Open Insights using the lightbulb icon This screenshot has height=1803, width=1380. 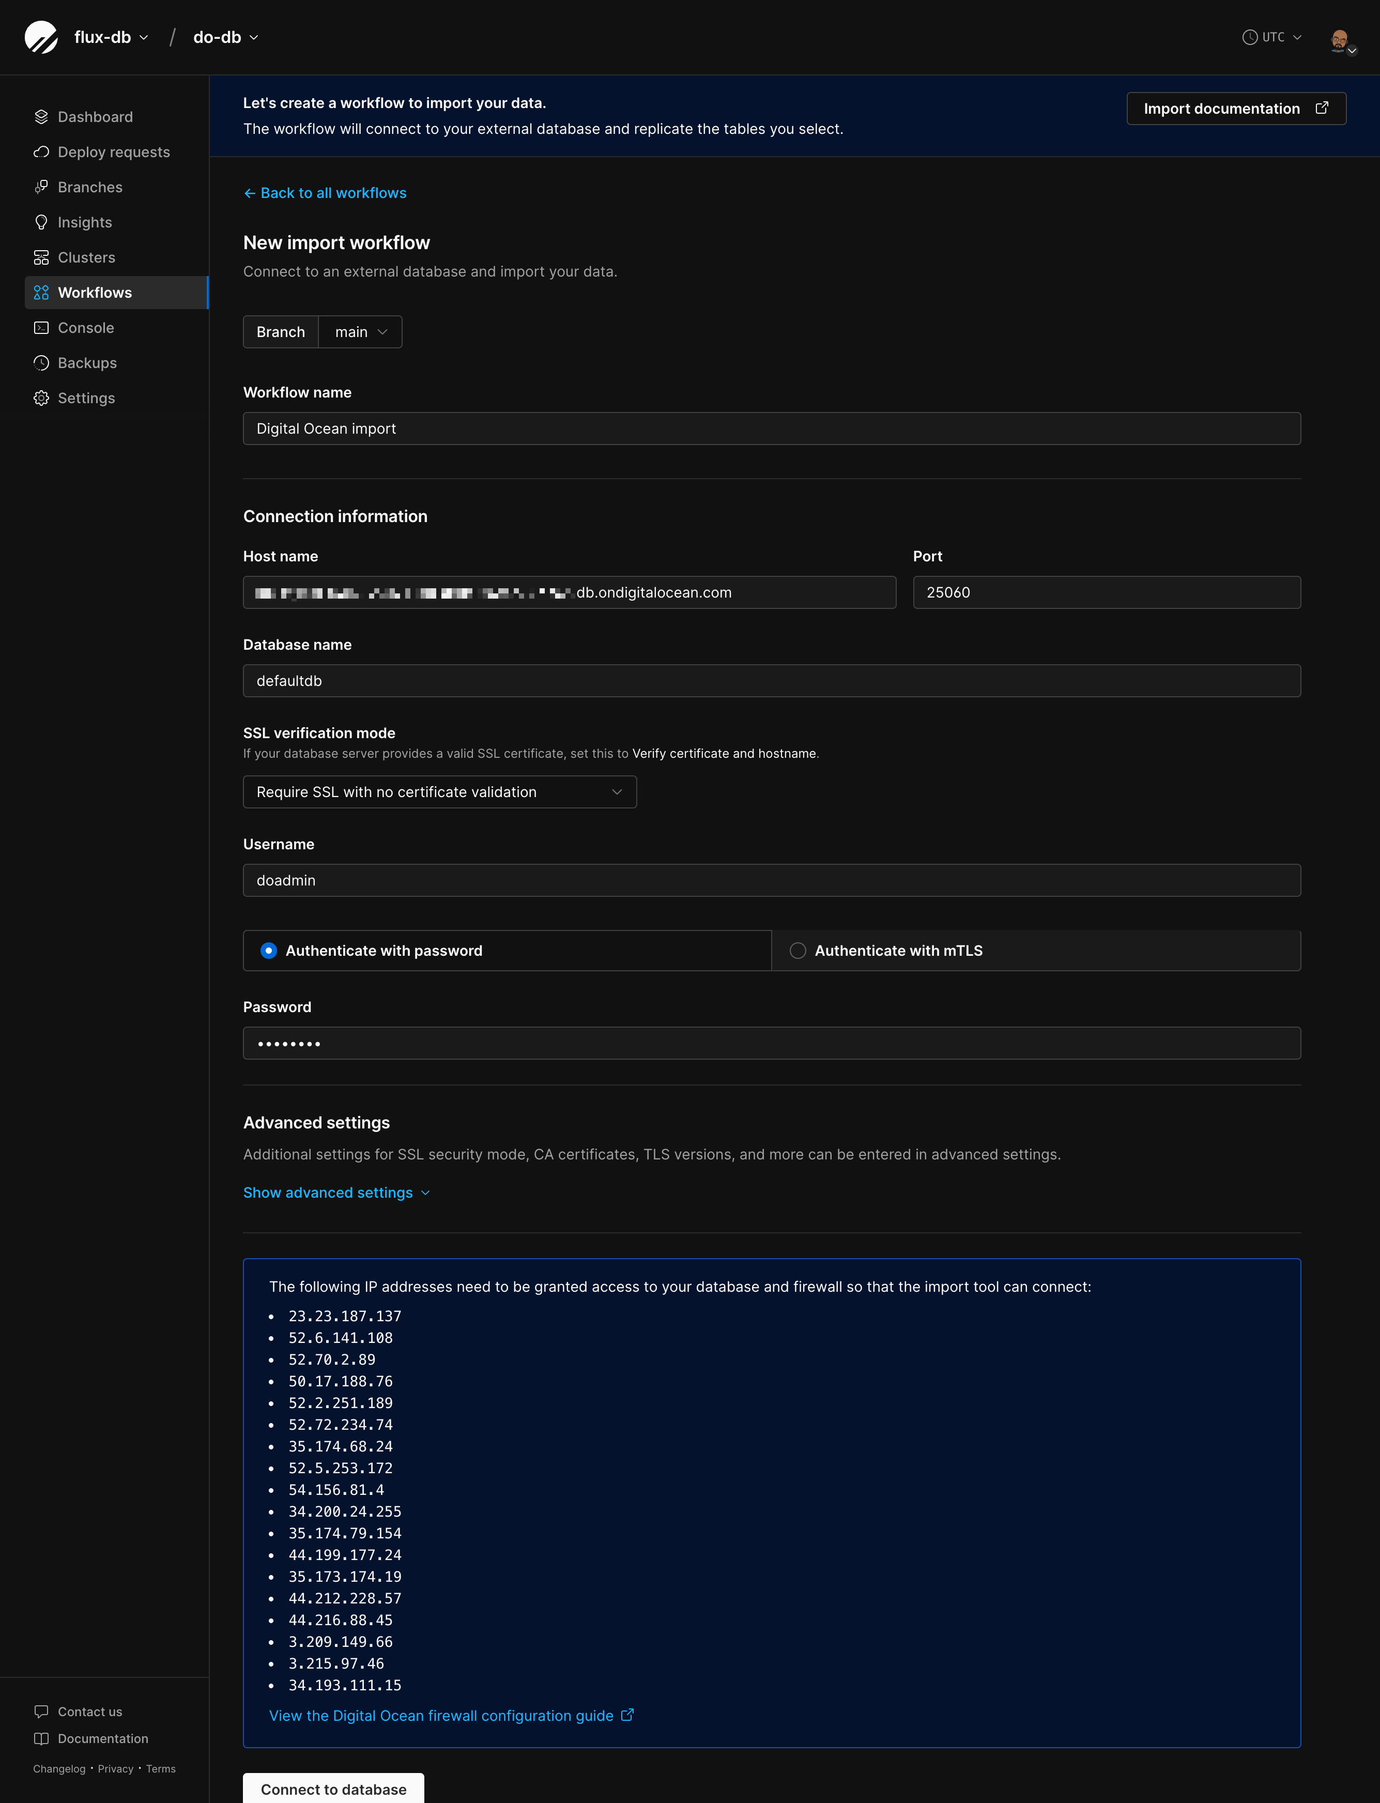tap(42, 222)
